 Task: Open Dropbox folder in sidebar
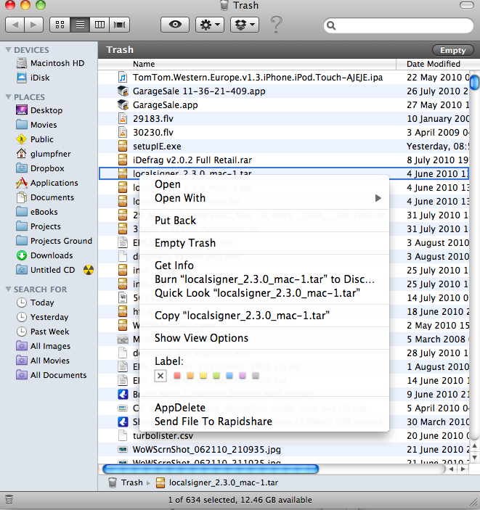[40, 168]
